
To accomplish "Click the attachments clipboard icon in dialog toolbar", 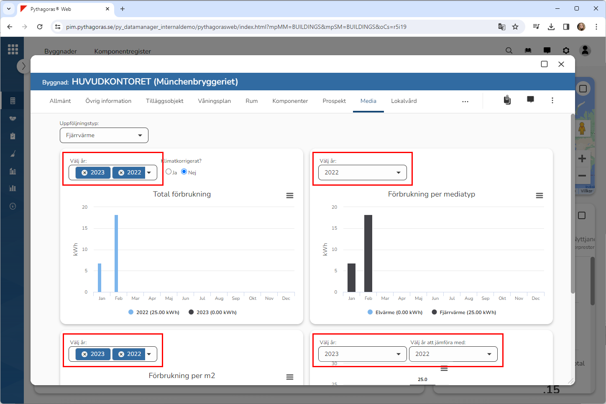I will coord(507,100).
